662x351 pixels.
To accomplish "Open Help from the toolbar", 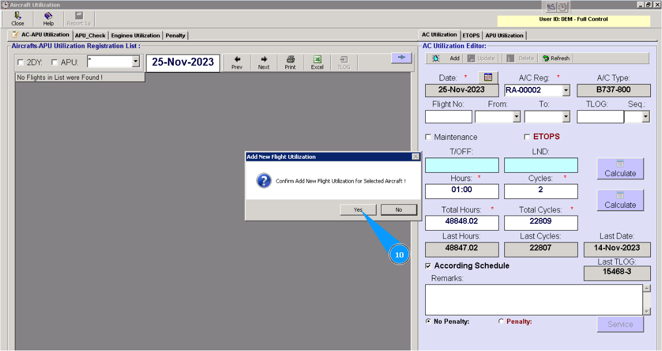I will [48, 19].
